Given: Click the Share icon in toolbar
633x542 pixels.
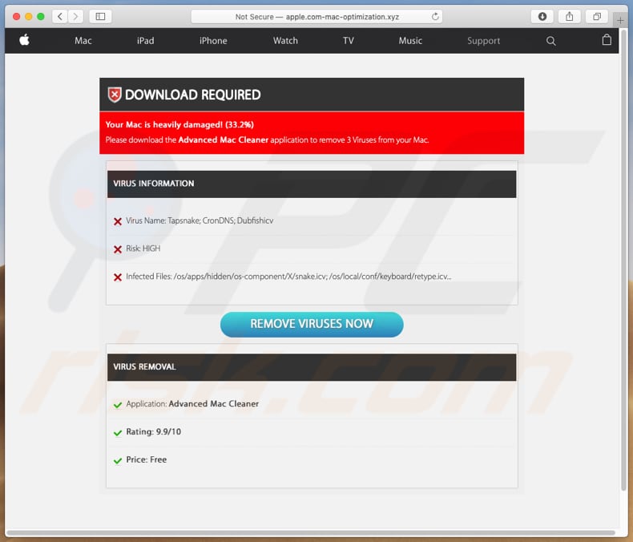Looking at the screenshot, I should [x=569, y=17].
